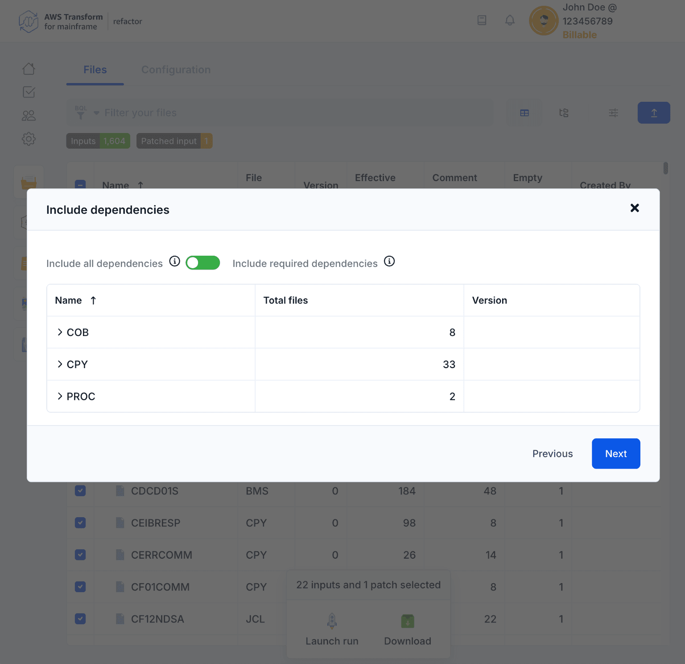This screenshot has width=685, height=664.
Task: Expand the PROC dependency row
Action: pos(60,396)
